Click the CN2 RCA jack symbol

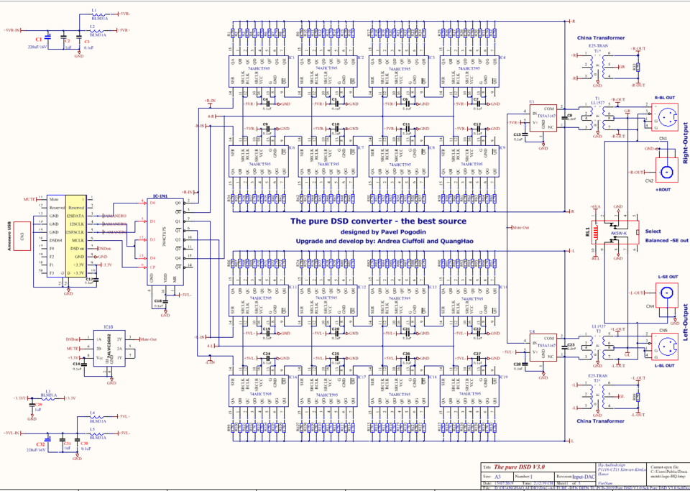[668, 170]
